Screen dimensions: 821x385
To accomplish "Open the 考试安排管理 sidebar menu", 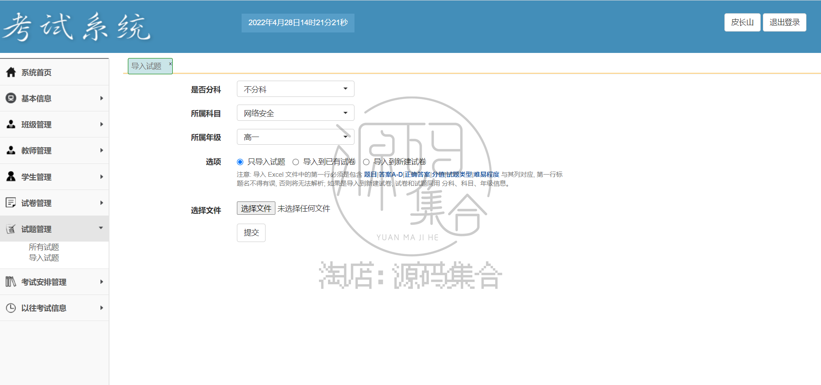I will pos(54,282).
